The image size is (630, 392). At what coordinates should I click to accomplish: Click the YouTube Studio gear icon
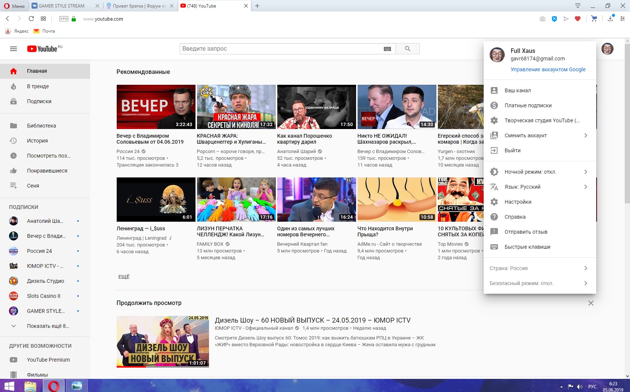494,120
